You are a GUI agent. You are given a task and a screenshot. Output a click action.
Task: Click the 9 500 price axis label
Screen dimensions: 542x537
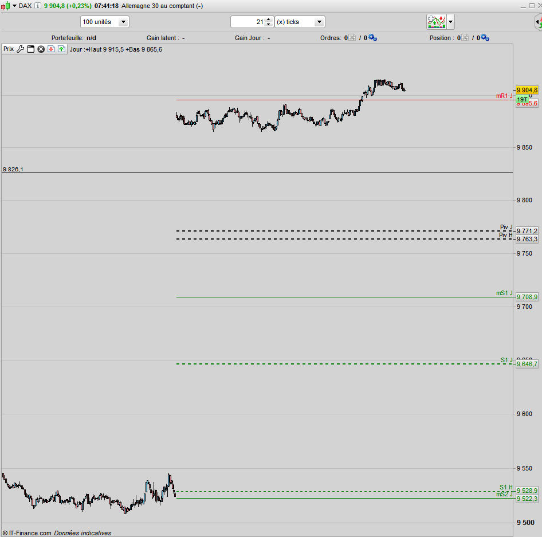(525, 523)
